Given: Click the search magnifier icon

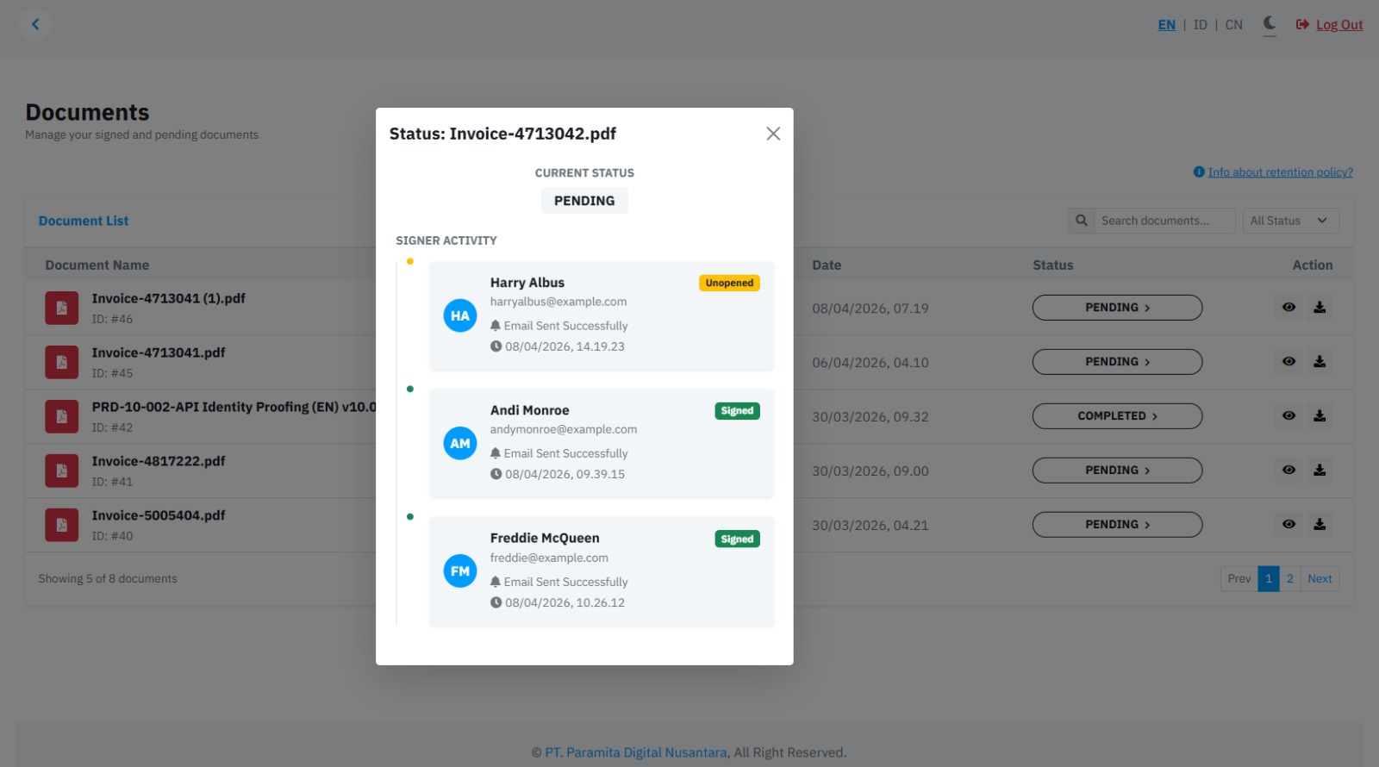Looking at the screenshot, I should pos(1081,221).
